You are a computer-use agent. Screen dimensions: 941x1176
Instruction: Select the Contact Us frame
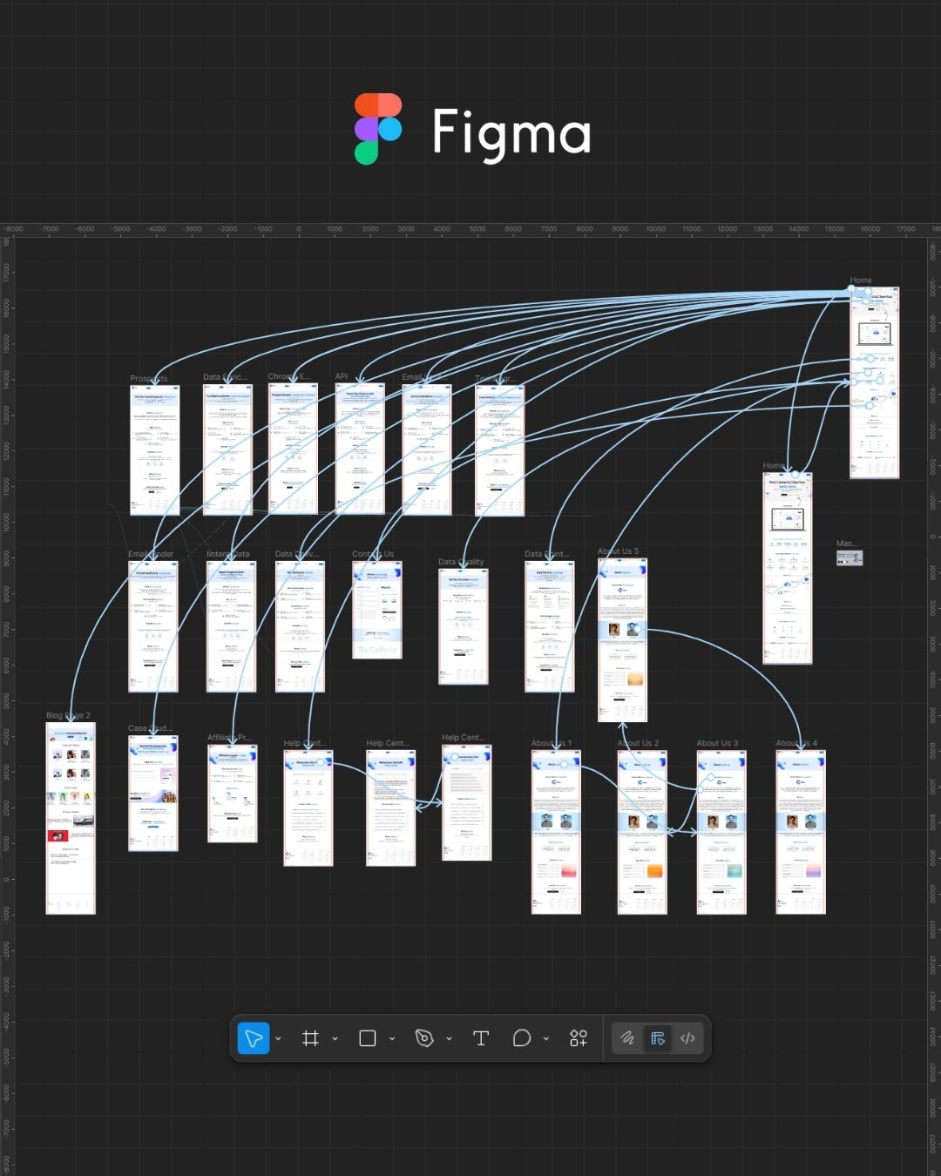tap(377, 610)
